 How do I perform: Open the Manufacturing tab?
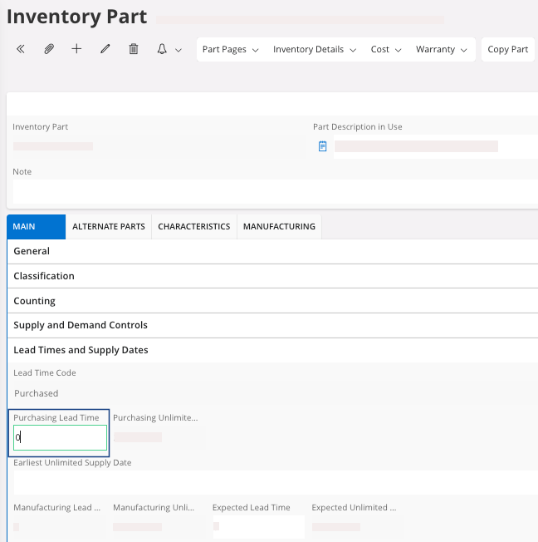[x=279, y=226]
